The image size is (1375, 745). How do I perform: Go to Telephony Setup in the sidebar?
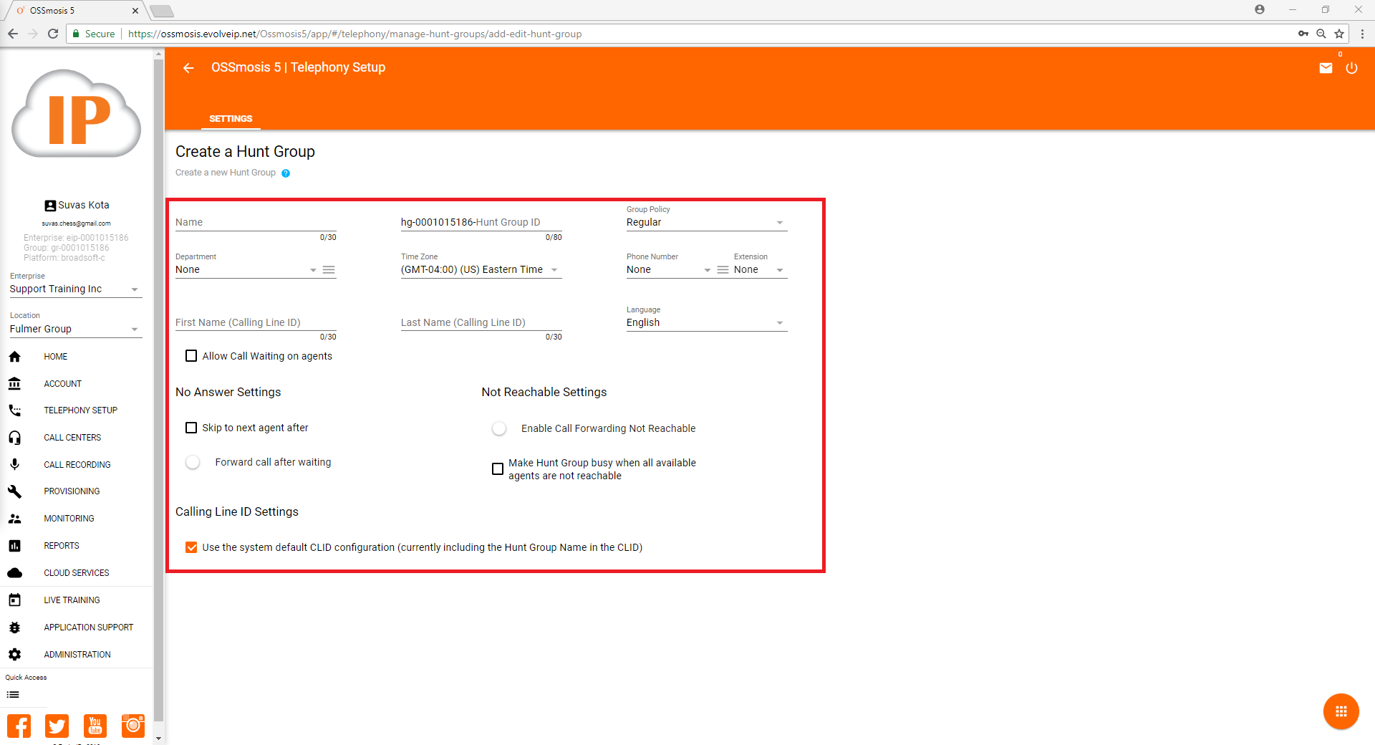pos(80,410)
